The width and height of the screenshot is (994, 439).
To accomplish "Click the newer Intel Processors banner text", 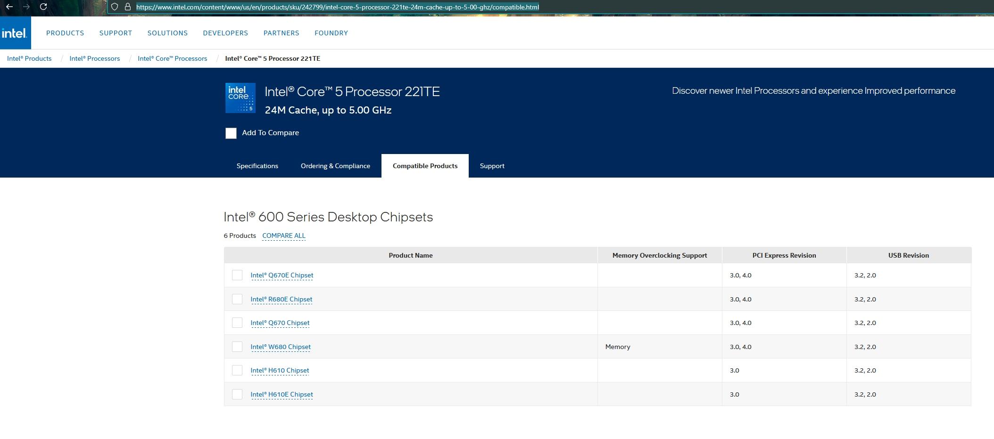I will point(813,91).
